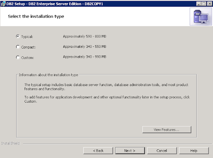This screenshot has height=158, width=213.
Task: Click the 'To add features for application development' paragraph
Action: point(107,99)
